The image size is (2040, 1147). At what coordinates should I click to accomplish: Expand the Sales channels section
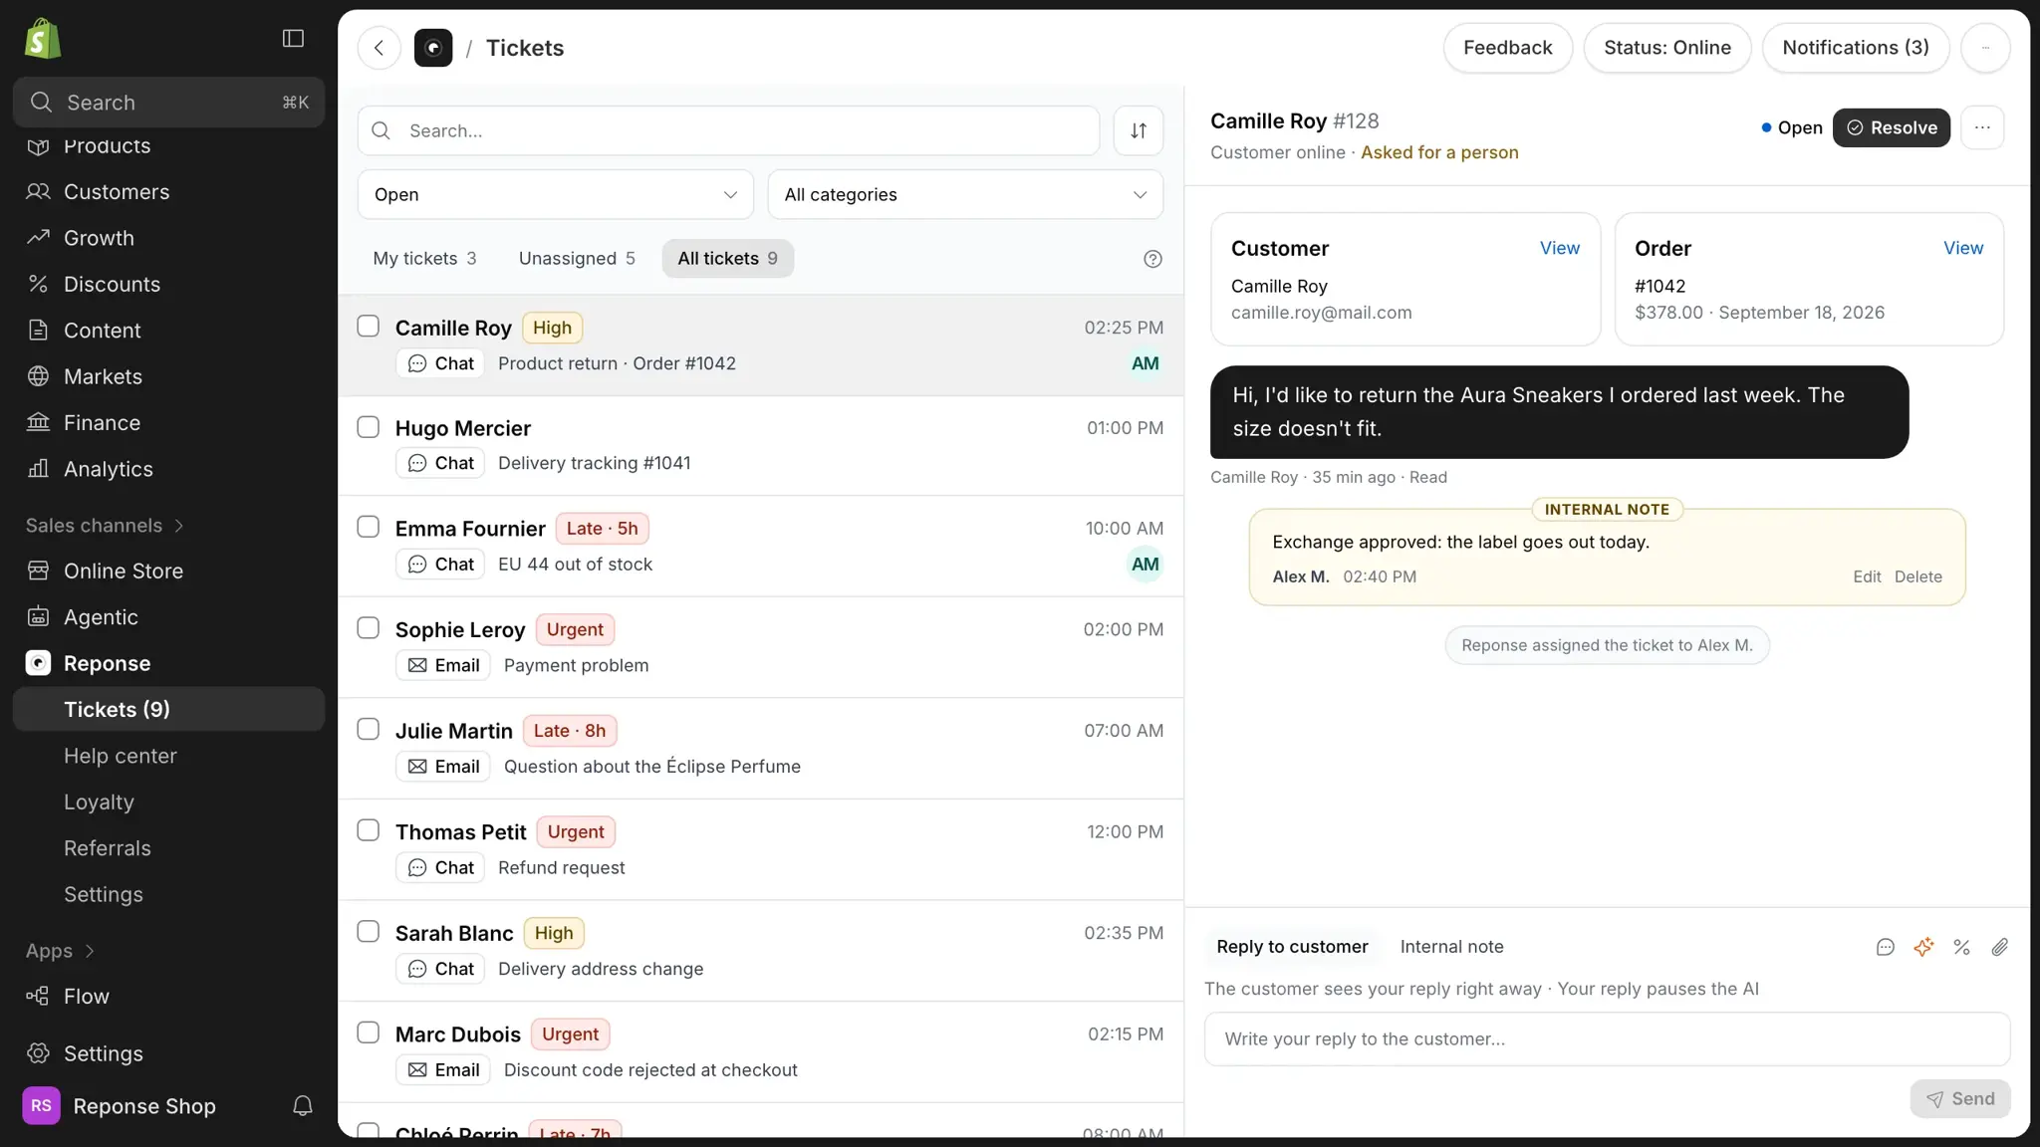tap(105, 526)
